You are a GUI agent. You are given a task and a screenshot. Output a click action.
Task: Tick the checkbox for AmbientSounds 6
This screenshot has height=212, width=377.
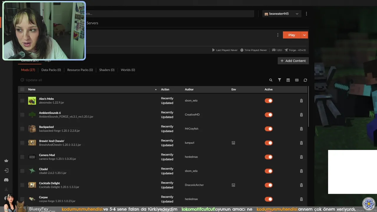[x=22, y=115]
